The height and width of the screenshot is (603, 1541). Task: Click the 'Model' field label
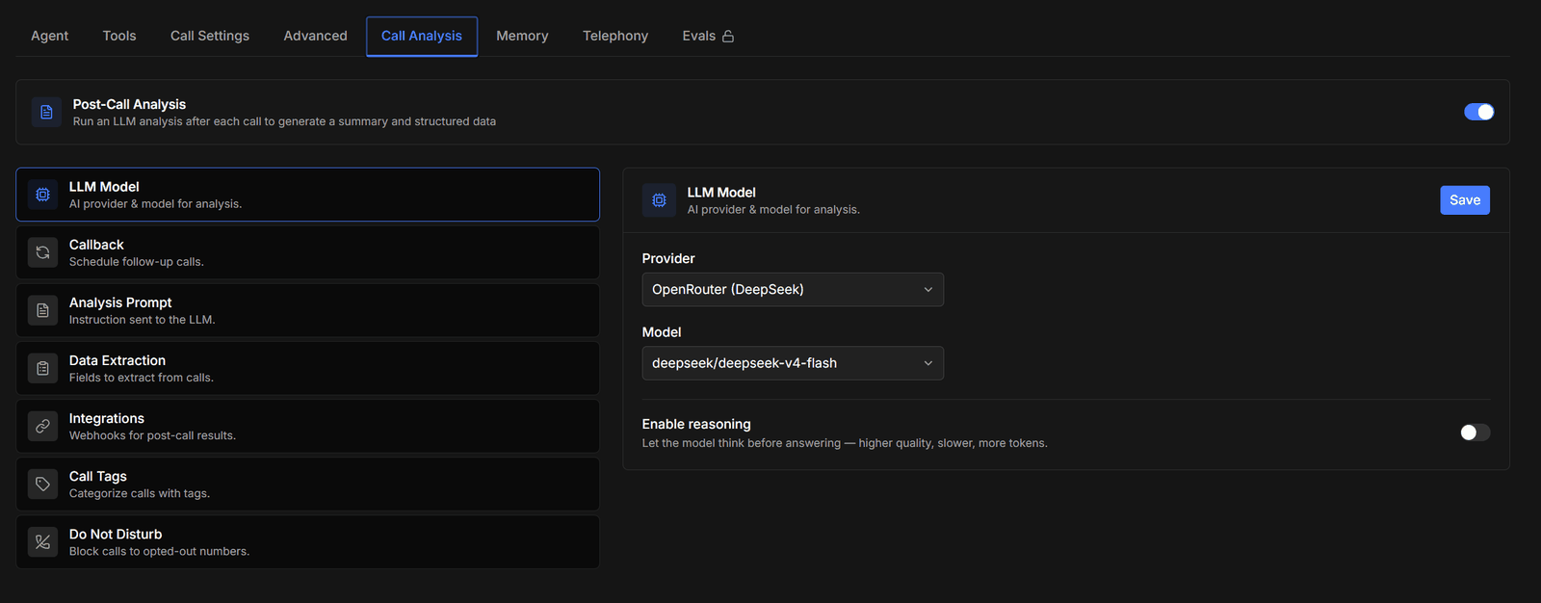tap(662, 332)
